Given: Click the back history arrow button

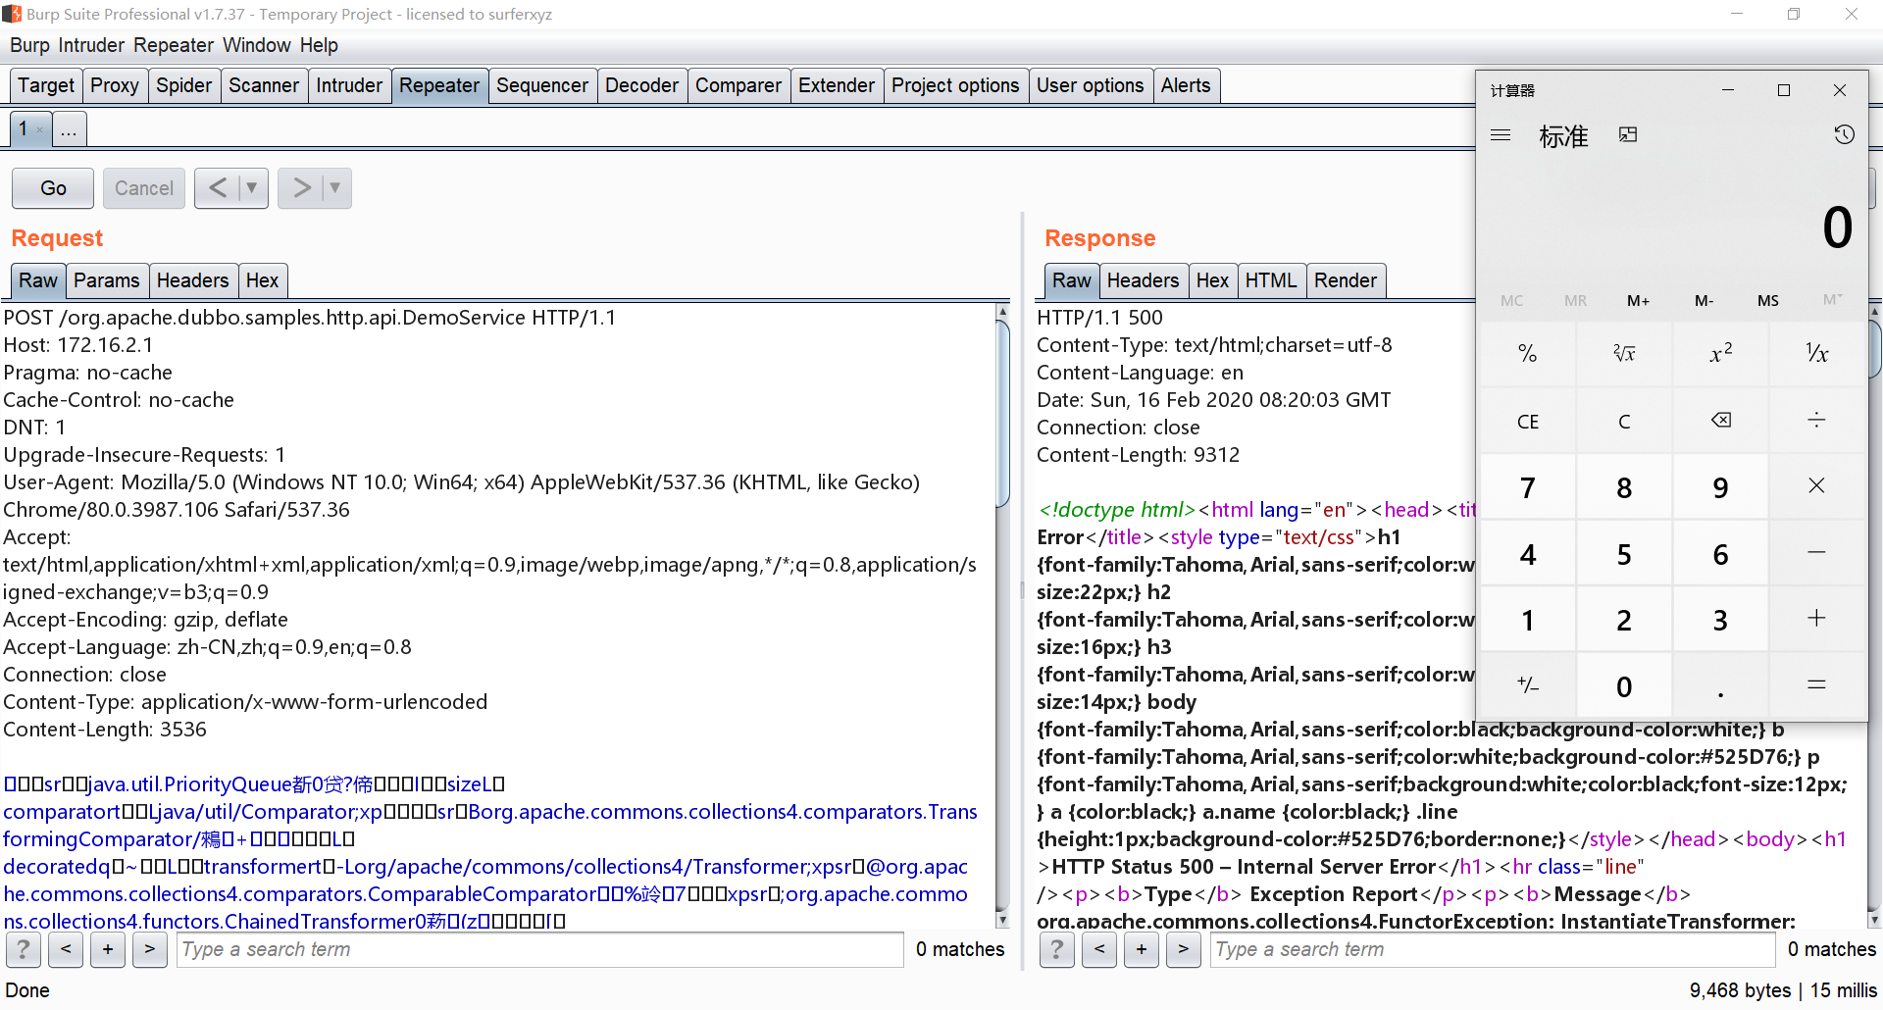Looking at the screenshot, I should coord(218,187).
